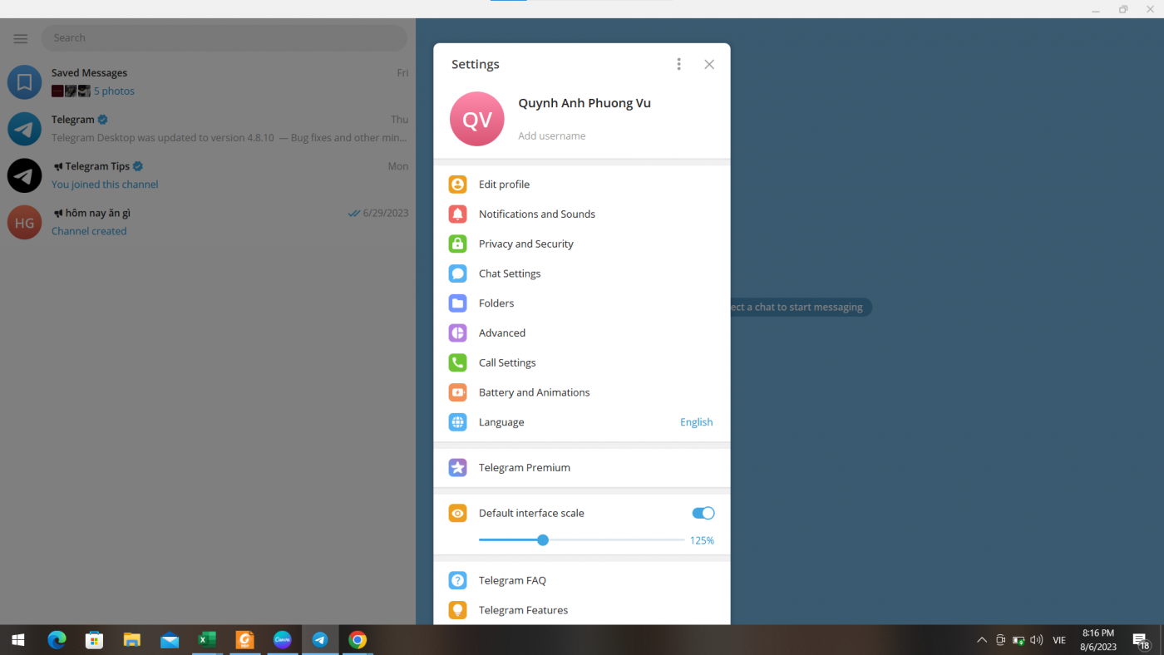Click You joined this channel text
Image resolution: width=1164 pixels, height=655 pixels.
pyautogui.click(x=105, y=185)
